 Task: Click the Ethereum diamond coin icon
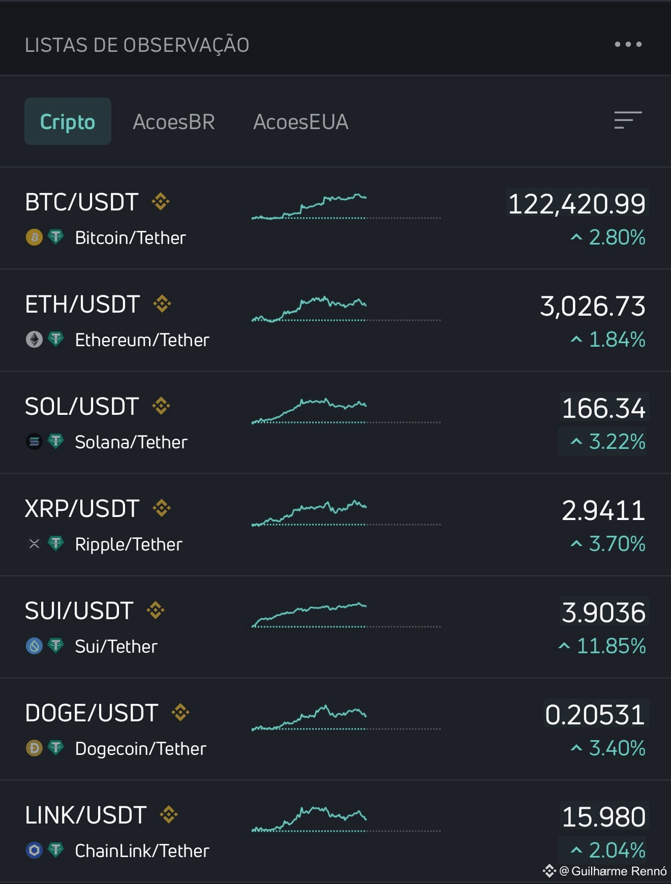[34, 340]
